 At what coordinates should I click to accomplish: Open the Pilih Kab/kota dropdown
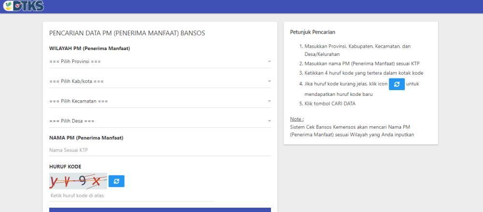(160, 81)
